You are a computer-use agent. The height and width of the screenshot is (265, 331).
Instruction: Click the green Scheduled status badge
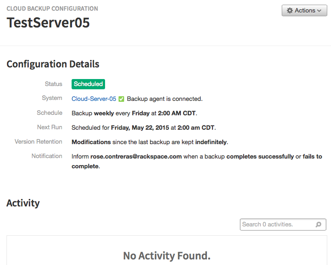(x=88, y=84)
